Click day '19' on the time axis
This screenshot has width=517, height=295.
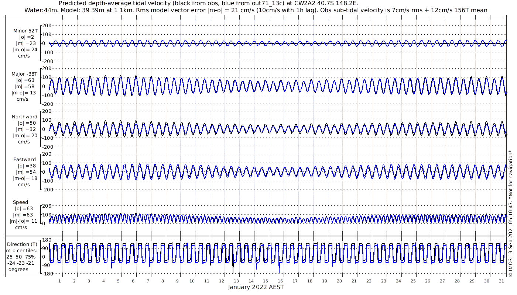(x=325, y=281)
